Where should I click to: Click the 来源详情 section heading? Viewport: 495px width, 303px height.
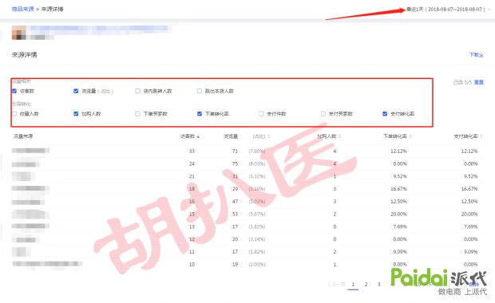[24, 55]
